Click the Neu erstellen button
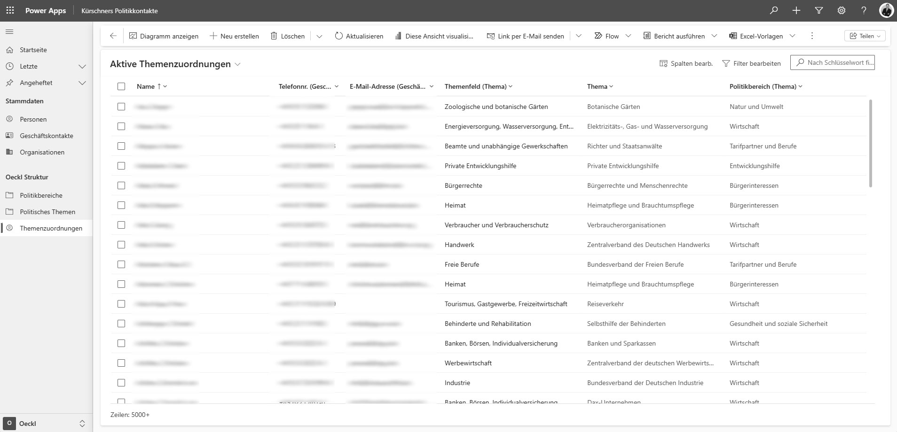Viewport: 897px width, 432px height. point(234,36)
